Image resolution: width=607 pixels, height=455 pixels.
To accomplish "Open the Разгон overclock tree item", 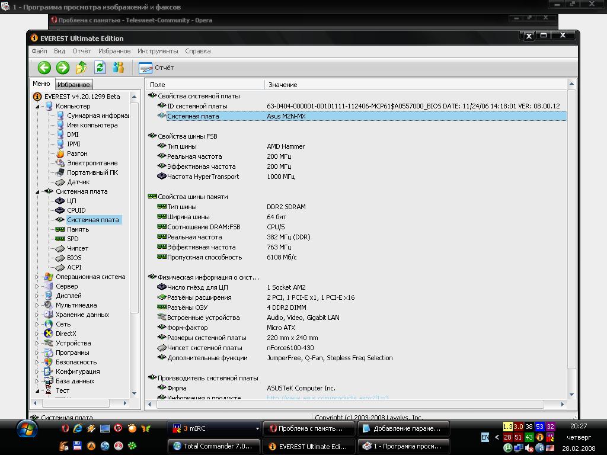I will click(x=77, y=153).
